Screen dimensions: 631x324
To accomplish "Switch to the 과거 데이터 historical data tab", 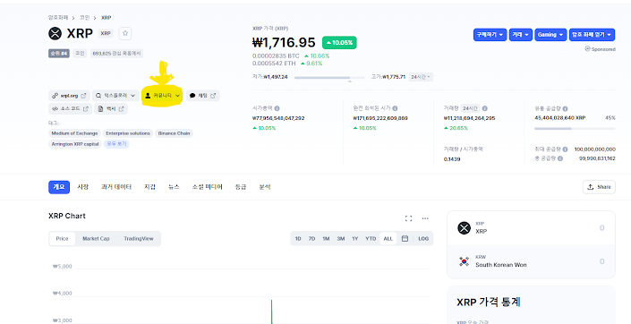I will click(116, 187).
